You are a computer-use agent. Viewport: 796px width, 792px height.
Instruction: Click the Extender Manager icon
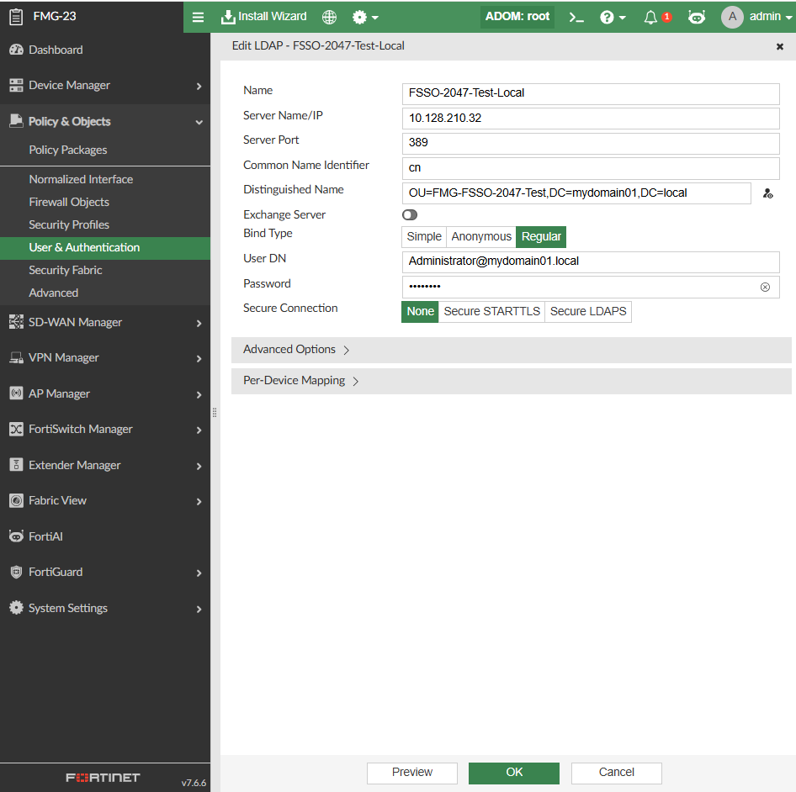tap(16, 464)
